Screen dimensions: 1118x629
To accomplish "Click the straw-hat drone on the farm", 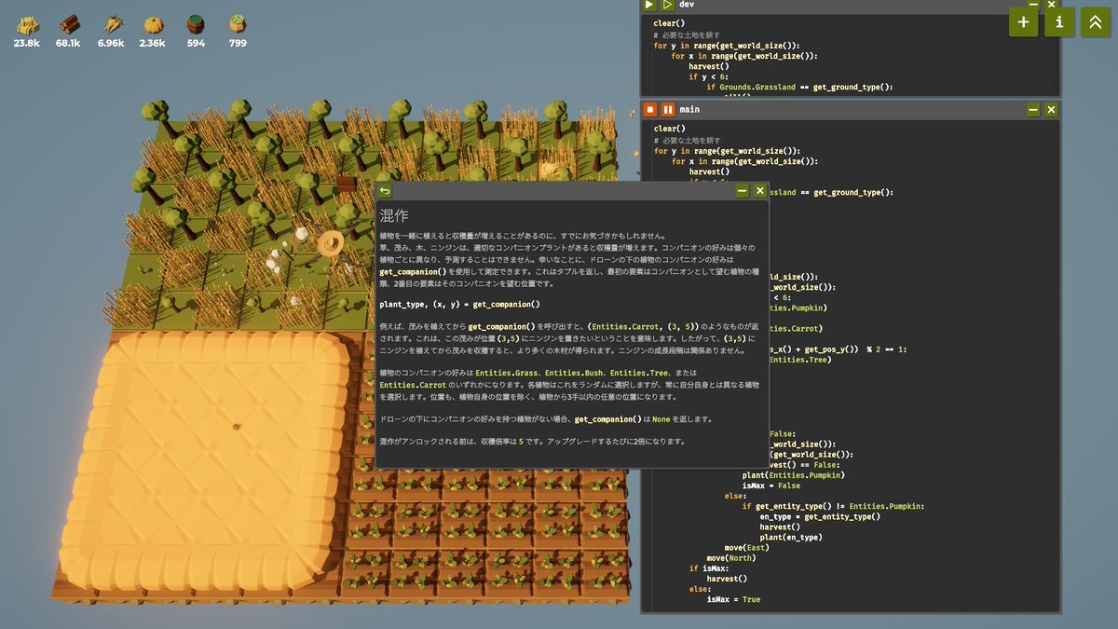I will [x=330, y=244].
